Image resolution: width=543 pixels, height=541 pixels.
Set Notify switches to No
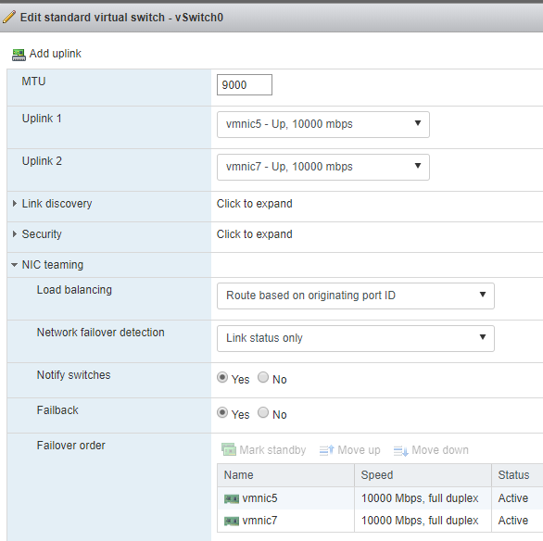[x=263, y=377]
